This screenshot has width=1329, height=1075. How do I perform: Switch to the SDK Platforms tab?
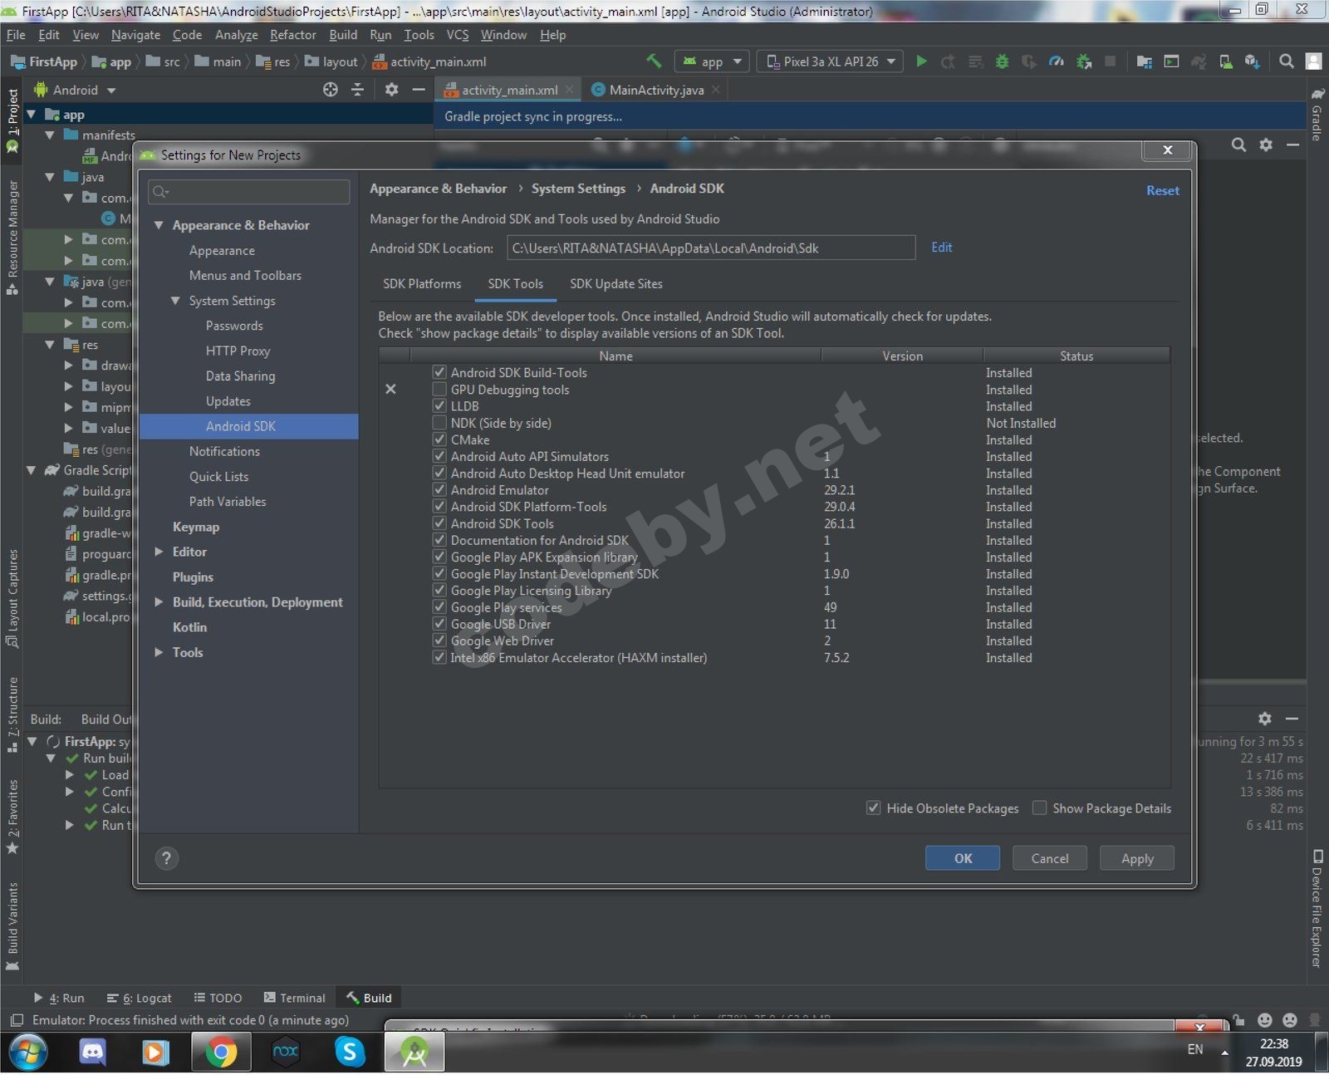click(x=422, y=284)
